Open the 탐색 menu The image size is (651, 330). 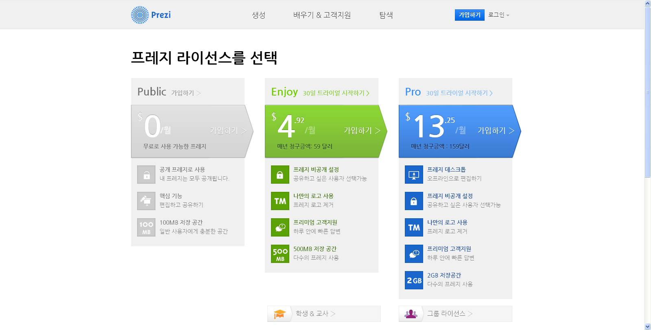pyautogui.click(x=386, y=15)
